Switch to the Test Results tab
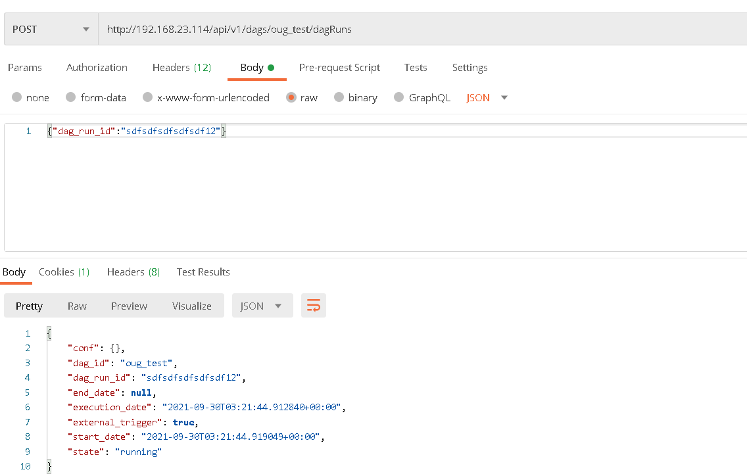The height and width of the screenshot is (476, 747). (203, 272)
